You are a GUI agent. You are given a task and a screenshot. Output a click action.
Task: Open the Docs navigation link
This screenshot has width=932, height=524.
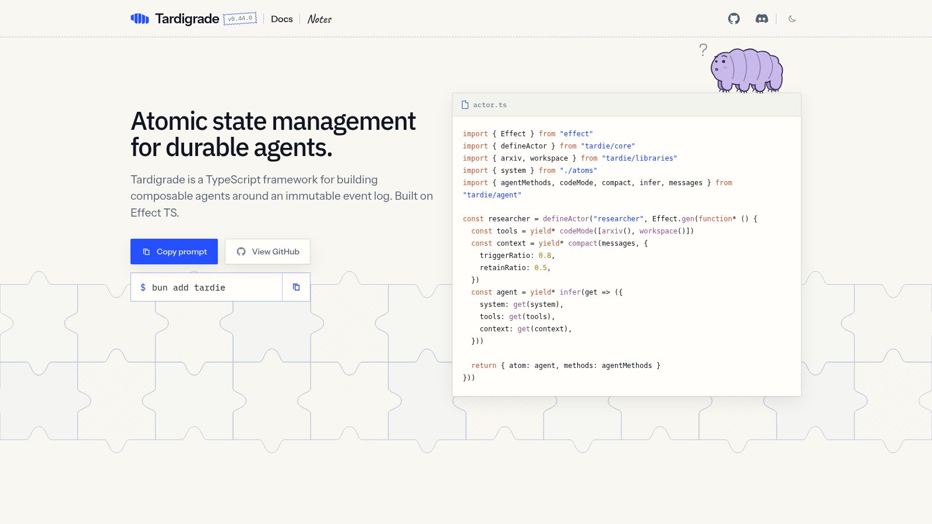[282, 19]
